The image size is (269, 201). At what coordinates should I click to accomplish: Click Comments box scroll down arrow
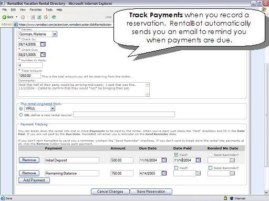point(147,94)
